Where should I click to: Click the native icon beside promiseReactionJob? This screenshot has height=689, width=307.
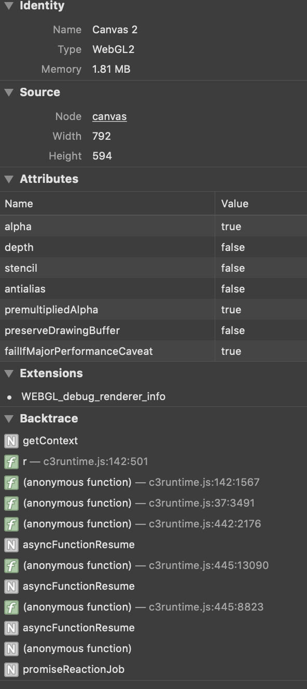pyautogui.click(x=11, y=669)
